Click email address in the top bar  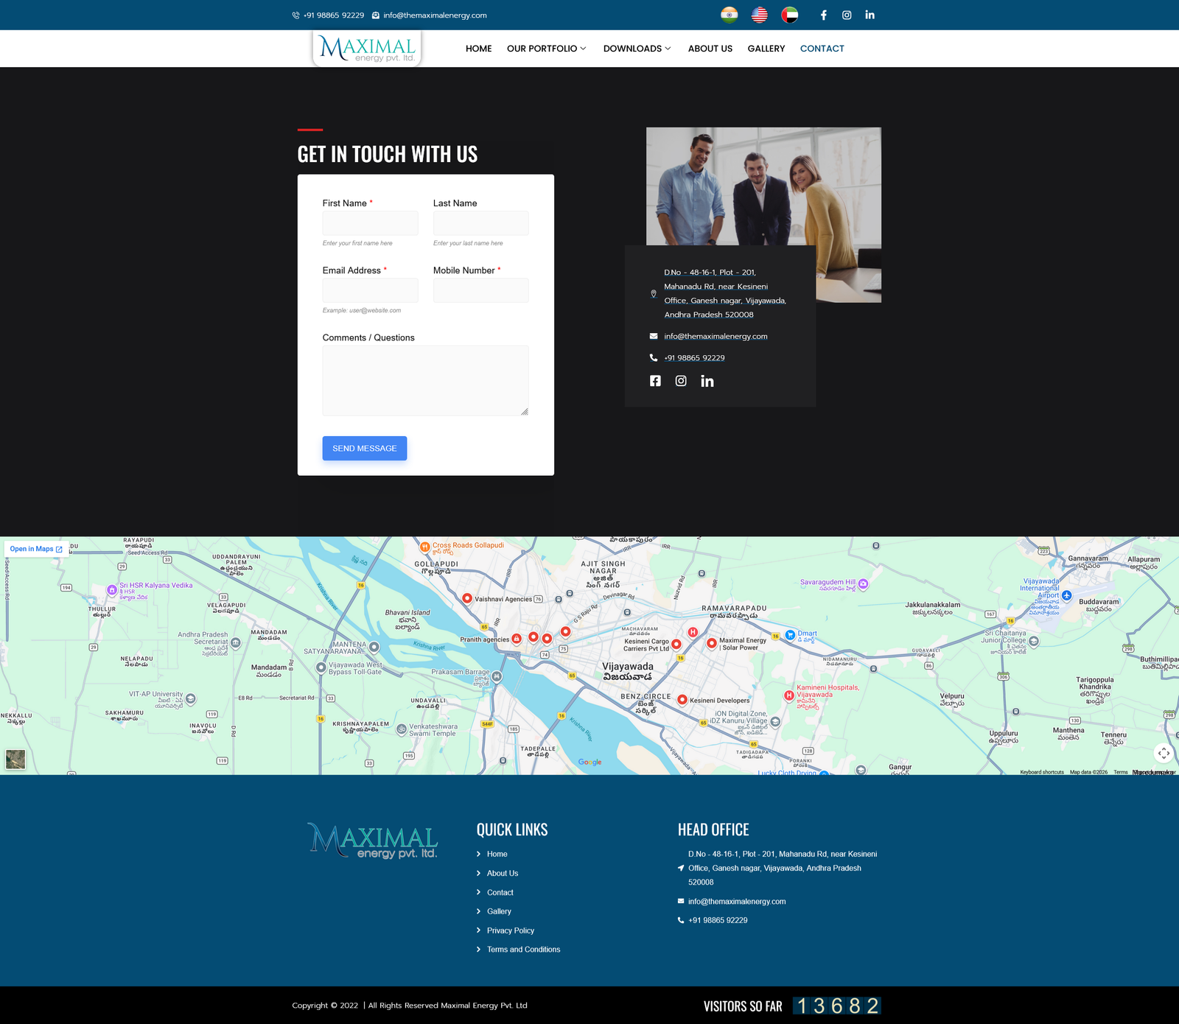tap(429, 15)
